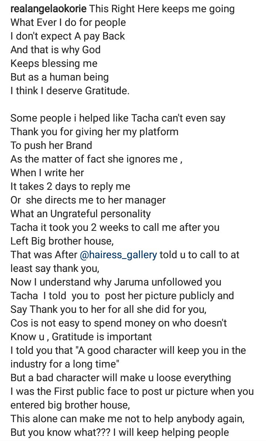Click the text "But as a human being"
This screenshot has height=441, width=266.
[x=59, y=77]
